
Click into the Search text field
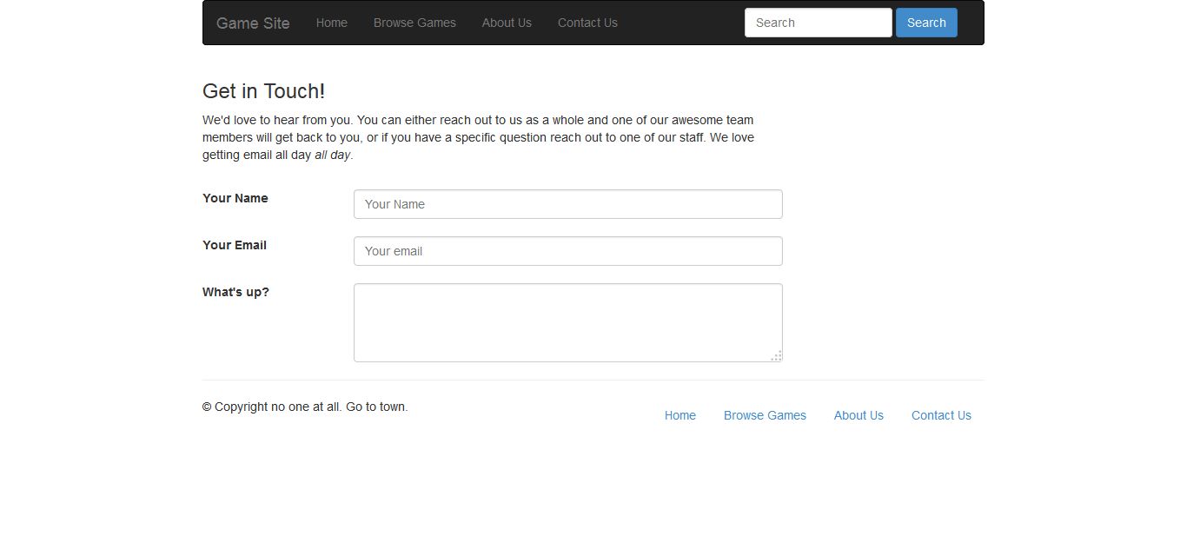tap(817, 23)
